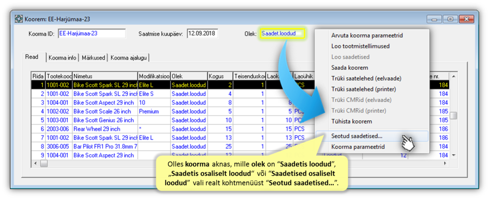Open the 'Koorma info' tab

pyautogui.click(x=63, y=58)
